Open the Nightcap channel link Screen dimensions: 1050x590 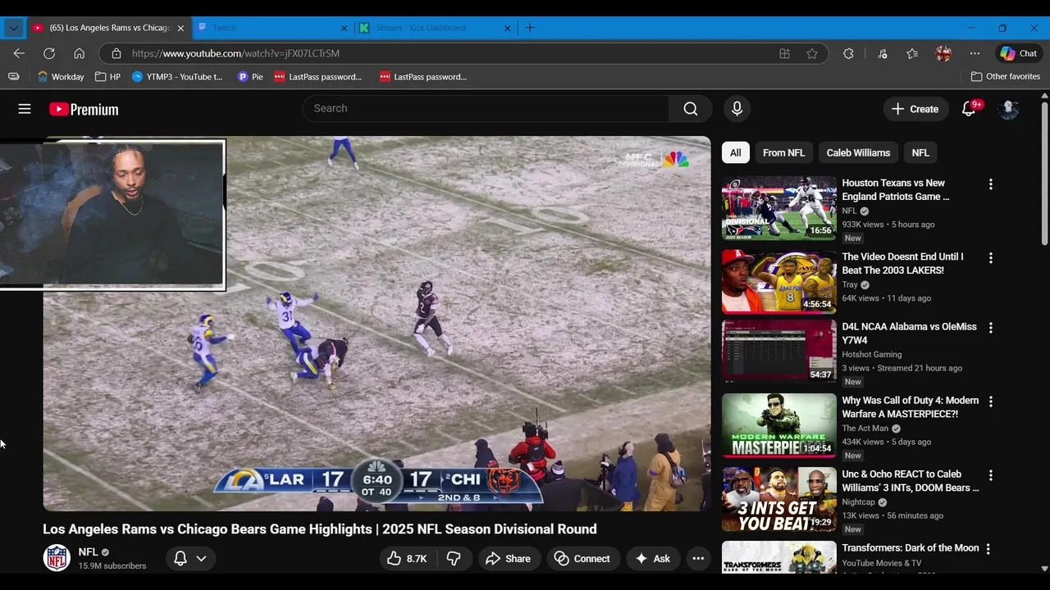pyautogui.click(x=859, y=502)
